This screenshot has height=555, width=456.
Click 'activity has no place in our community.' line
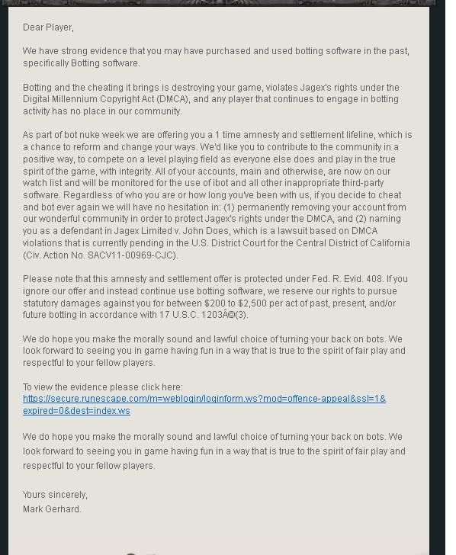point(102,111)
